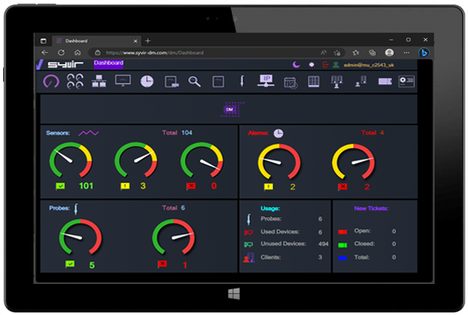468x315 pixels.
Task: Click the Clients icon in Usage
Action: pyautogui.click(x=249, y=257)
